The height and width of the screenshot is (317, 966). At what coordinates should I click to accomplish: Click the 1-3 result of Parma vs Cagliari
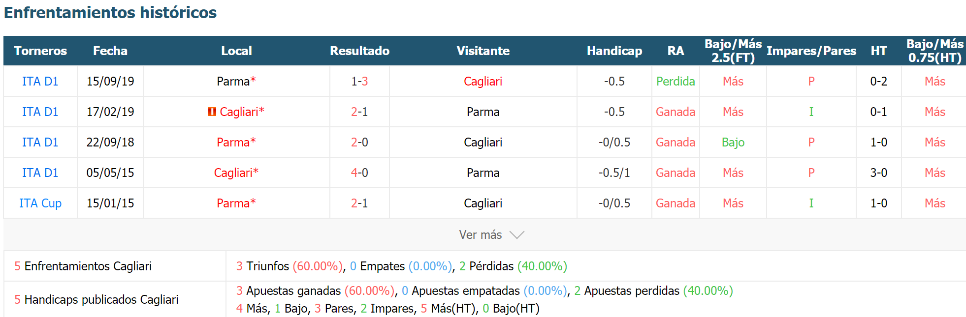[x=359, y=81]
